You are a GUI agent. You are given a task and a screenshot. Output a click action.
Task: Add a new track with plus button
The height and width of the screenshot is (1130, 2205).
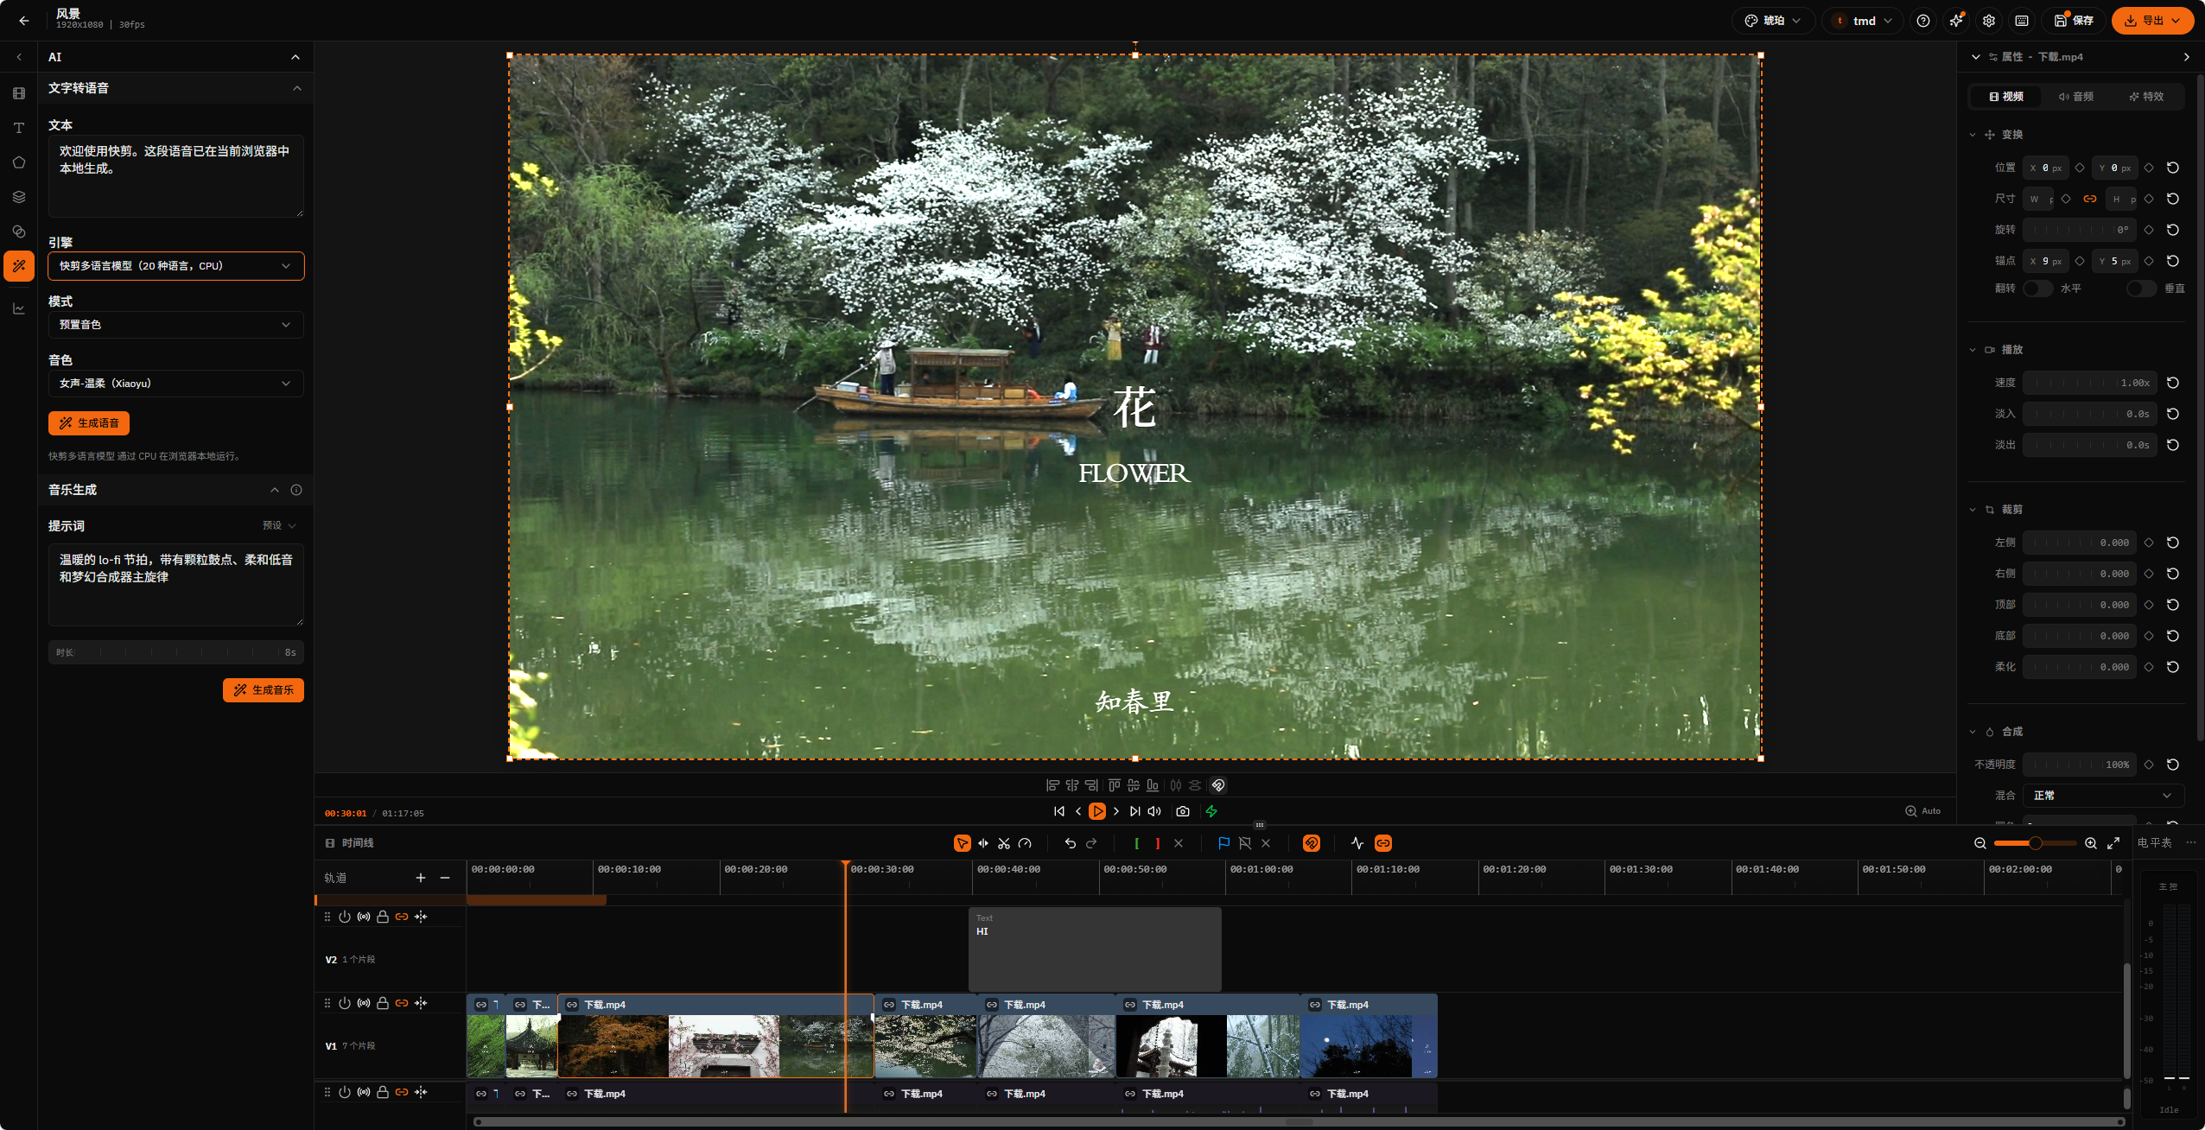click(421, 878)
